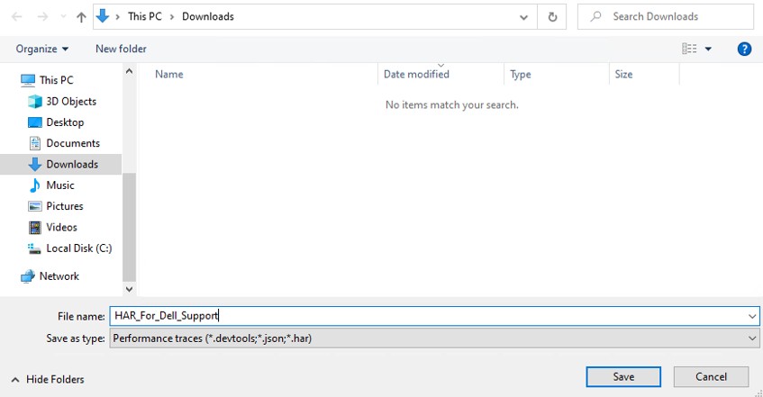Sort by Name column header
The height and width of the screenshot is (397, 763).
tap(168, 74)
